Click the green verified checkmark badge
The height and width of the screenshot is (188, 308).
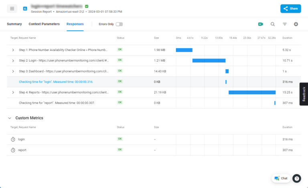(x=87, y=6)
